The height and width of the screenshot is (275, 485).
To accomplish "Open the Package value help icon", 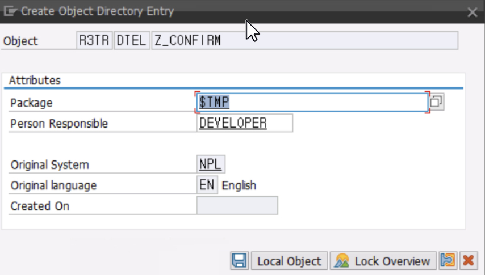I will coord(436,101).
